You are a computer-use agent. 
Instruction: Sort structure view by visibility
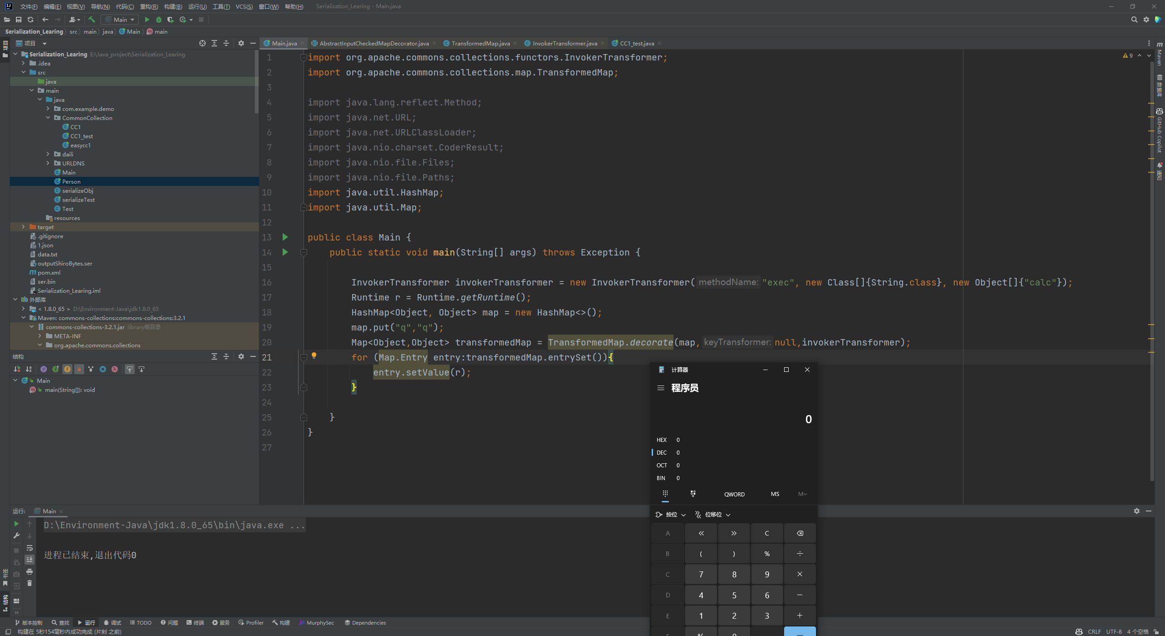[17, 369]
